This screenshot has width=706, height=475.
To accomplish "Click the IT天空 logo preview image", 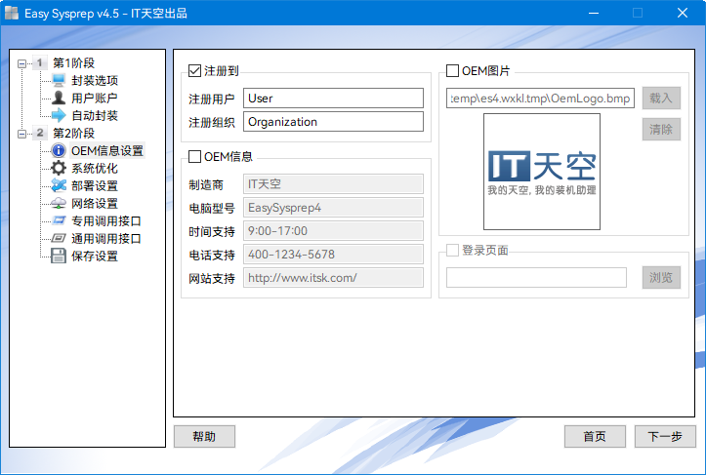I will (x=542, y=172).
